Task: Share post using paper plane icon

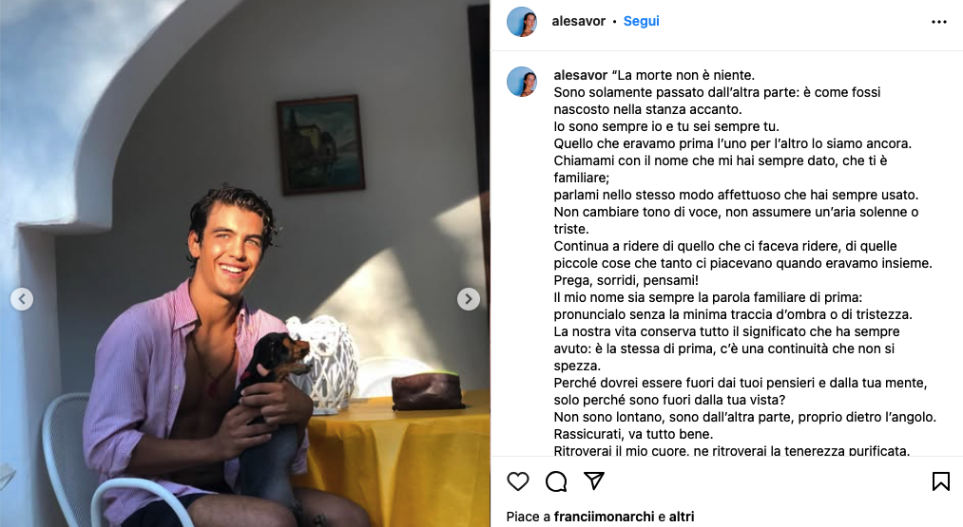Action: (x=594, y=481)
